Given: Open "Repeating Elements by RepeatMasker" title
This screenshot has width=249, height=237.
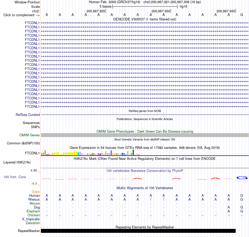Looking at the screenshot, I should pyautogui.click(x=145, y=227).
